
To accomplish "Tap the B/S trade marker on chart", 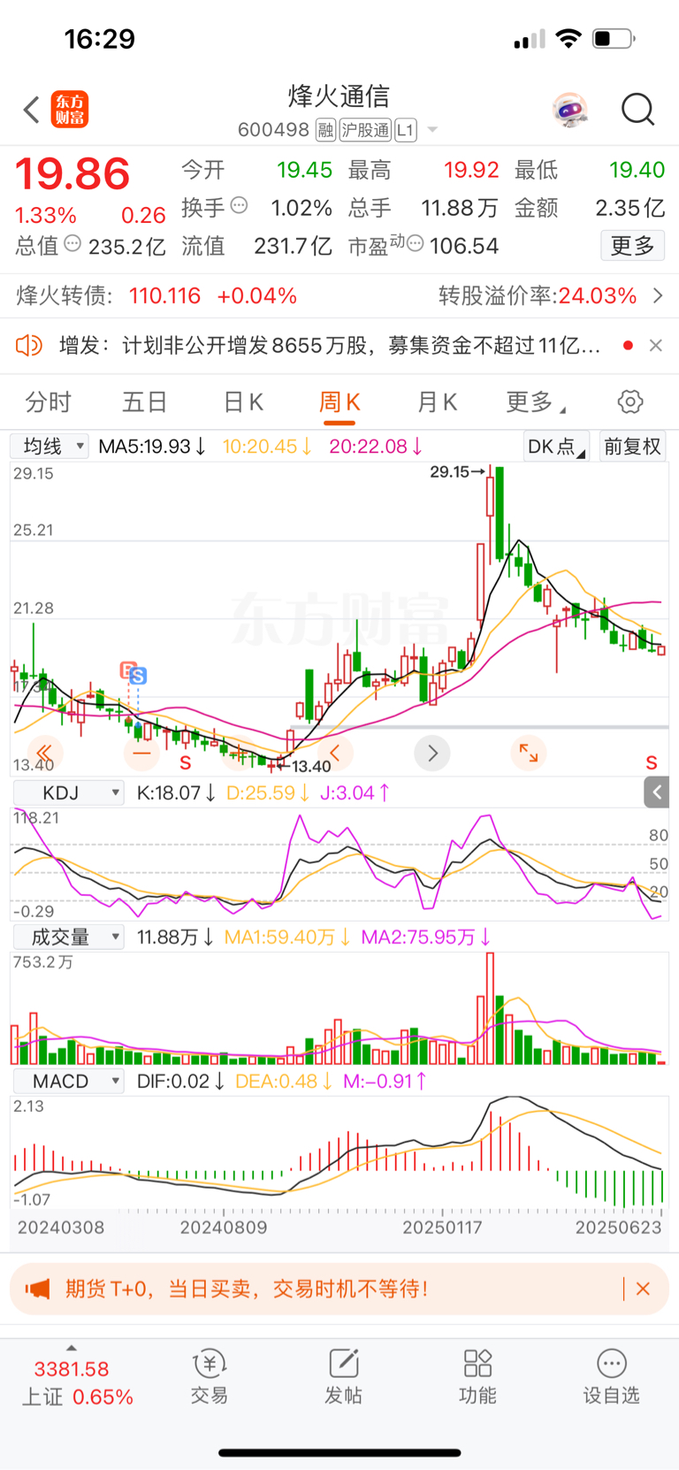I will pos(134,673).
